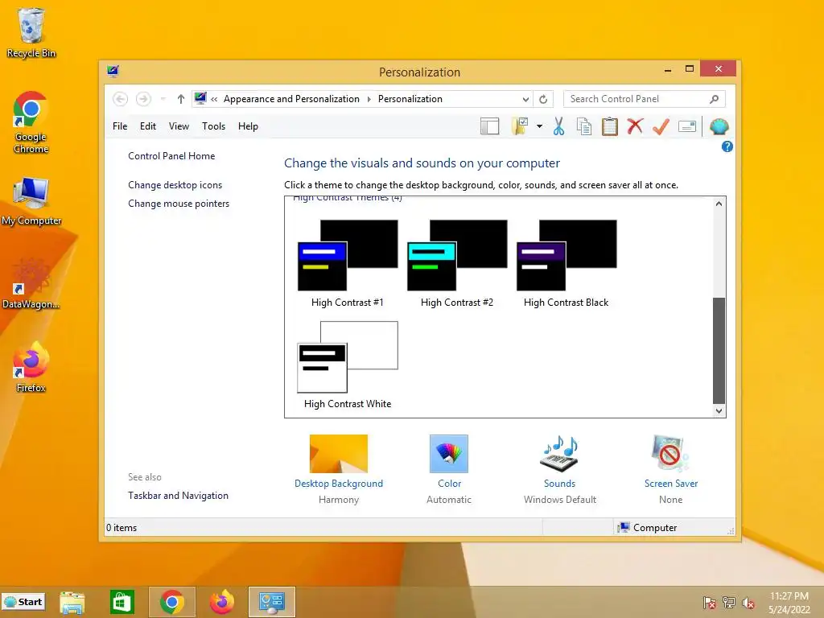
Task: Click the address bar double chevron
Action: pos(214,99)
